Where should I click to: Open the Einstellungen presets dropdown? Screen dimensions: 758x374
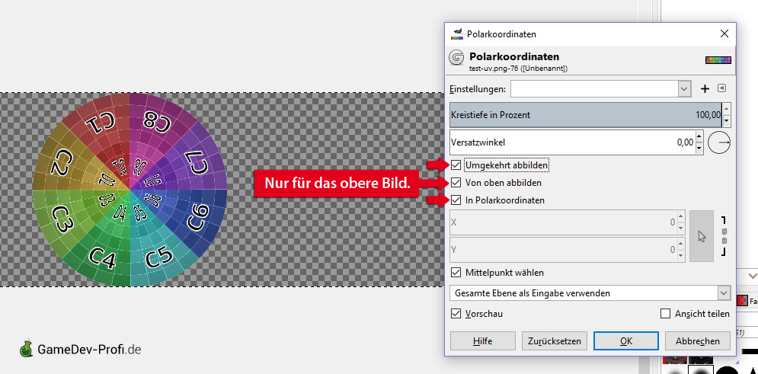tap(683, 89)
